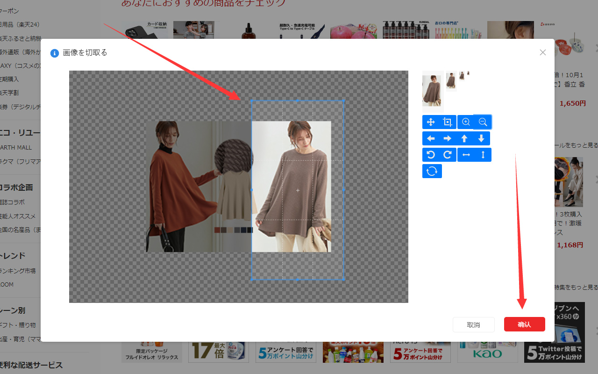The width and height of the screenshot is (598, 374).
Task: Move image up with arrow button
Action: point(464,138)
